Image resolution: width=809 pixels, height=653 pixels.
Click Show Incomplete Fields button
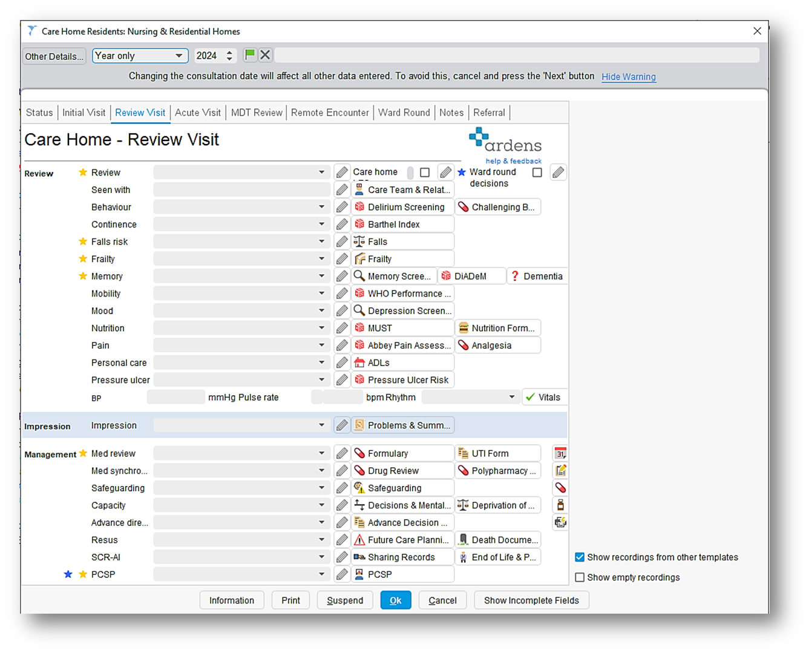[x=531, y=600]
